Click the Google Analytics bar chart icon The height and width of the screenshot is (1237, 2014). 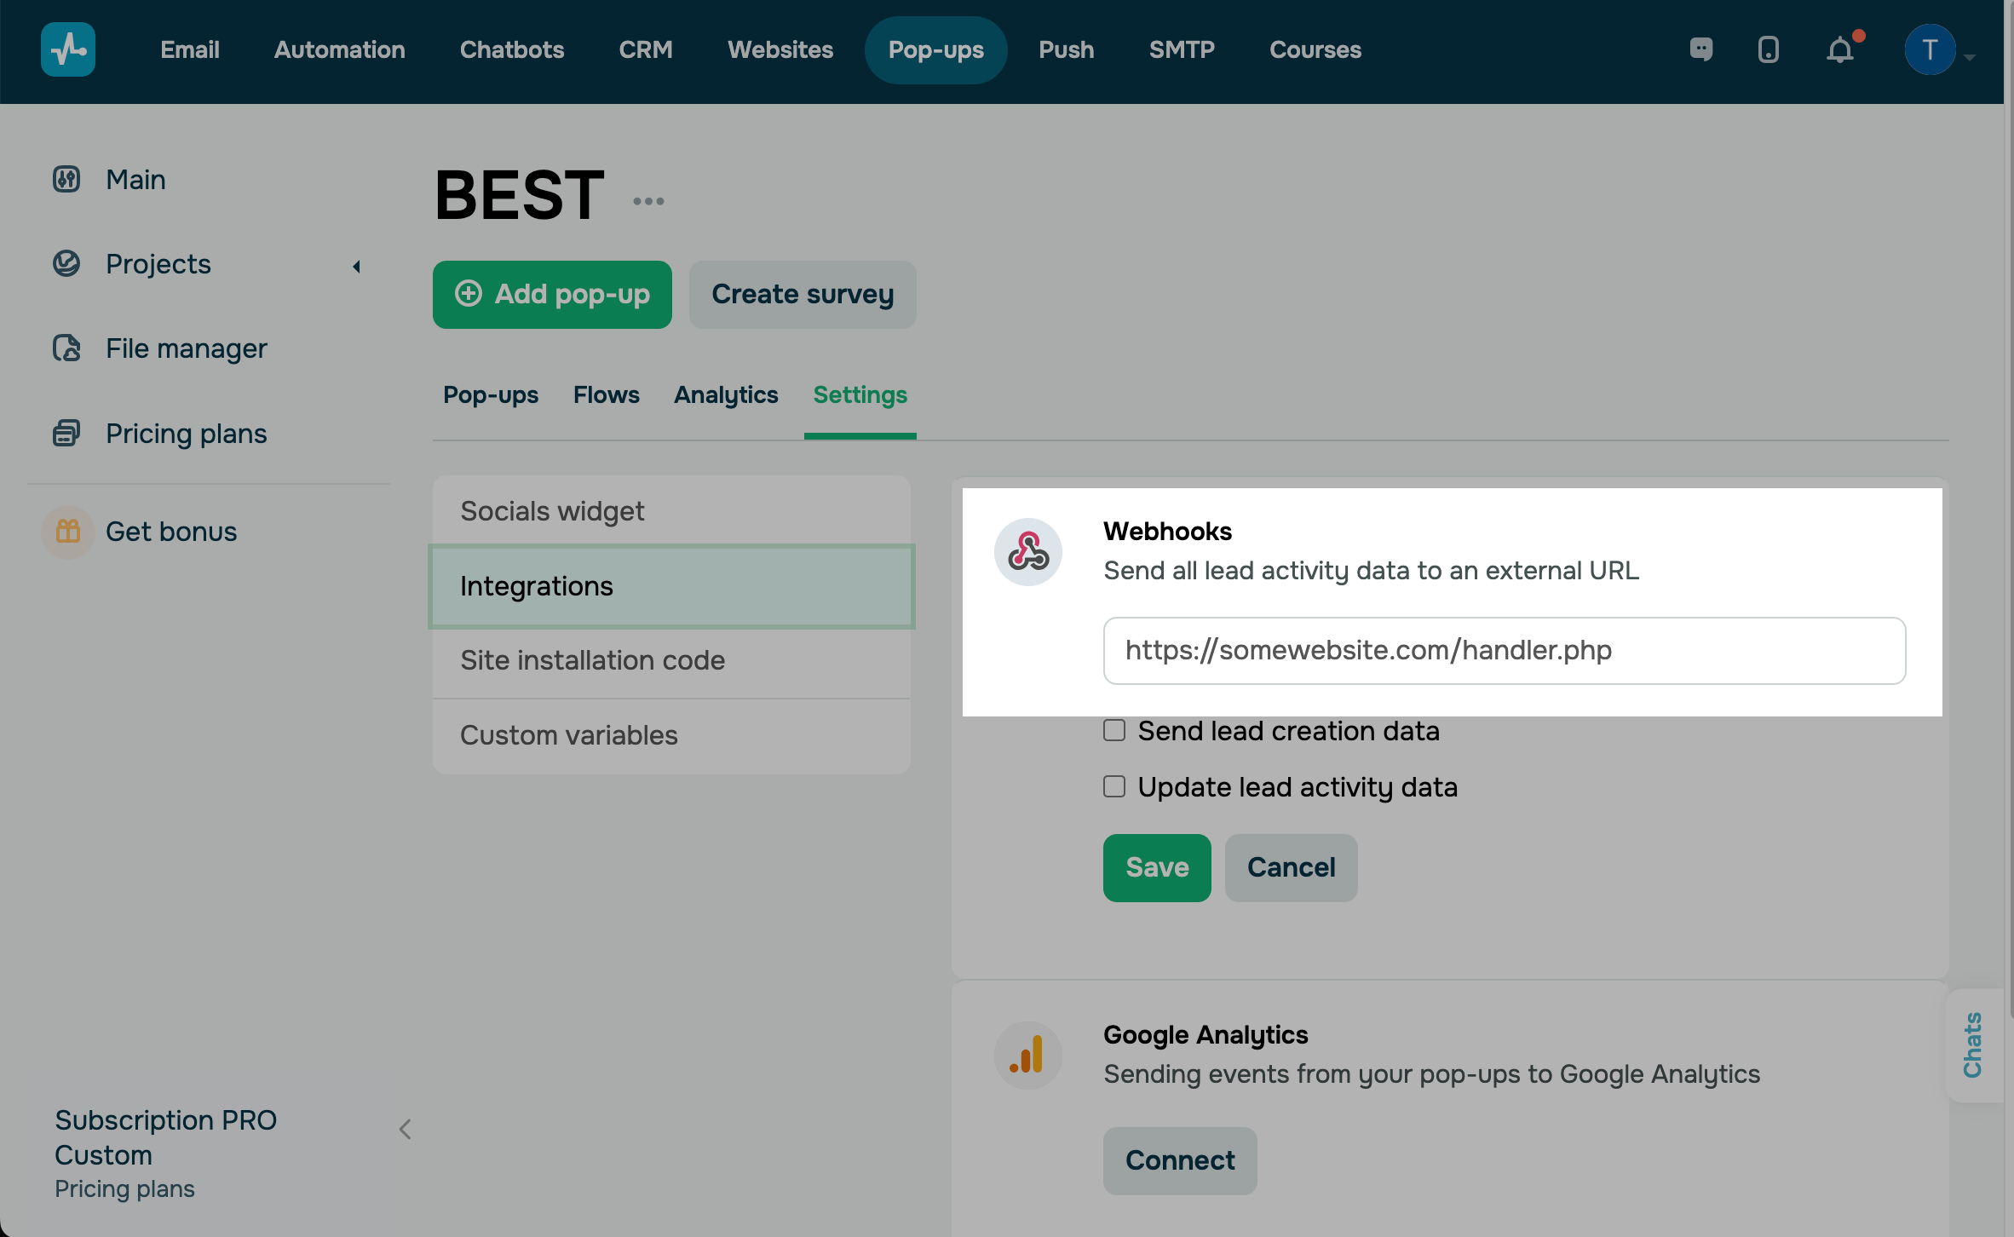[x=1028, y=1056]
